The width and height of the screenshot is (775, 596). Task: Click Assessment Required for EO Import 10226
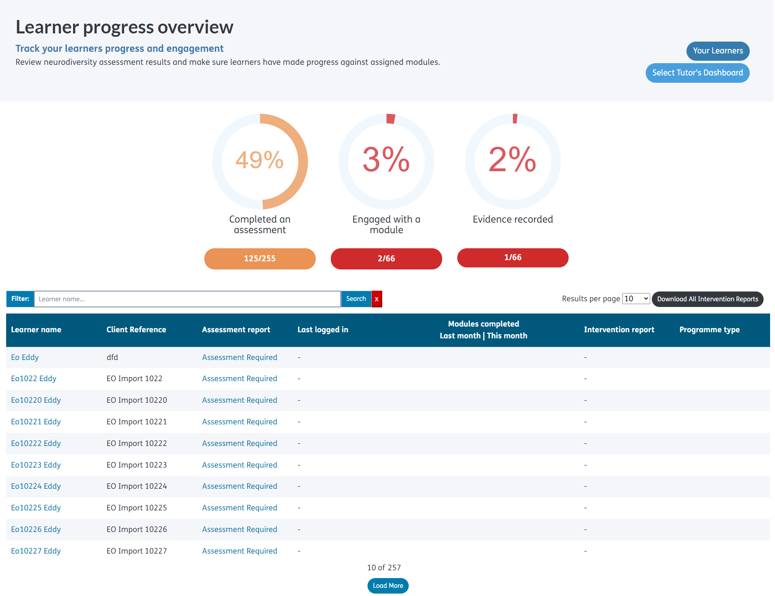239,530
